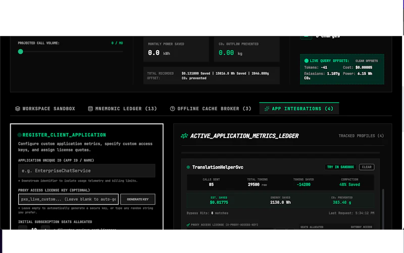The height and width of the screenshot is (253, 404).
Task: Click the Compaction value 48% Saved
Action: [x=349, y=185]
